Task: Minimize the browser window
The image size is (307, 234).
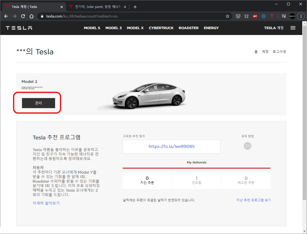Action: click(276, 4)
